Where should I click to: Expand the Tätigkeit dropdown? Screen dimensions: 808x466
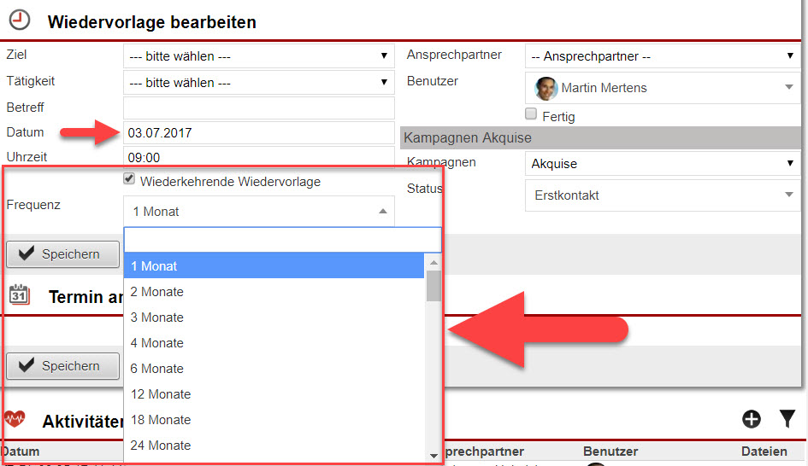coord(258,83)
